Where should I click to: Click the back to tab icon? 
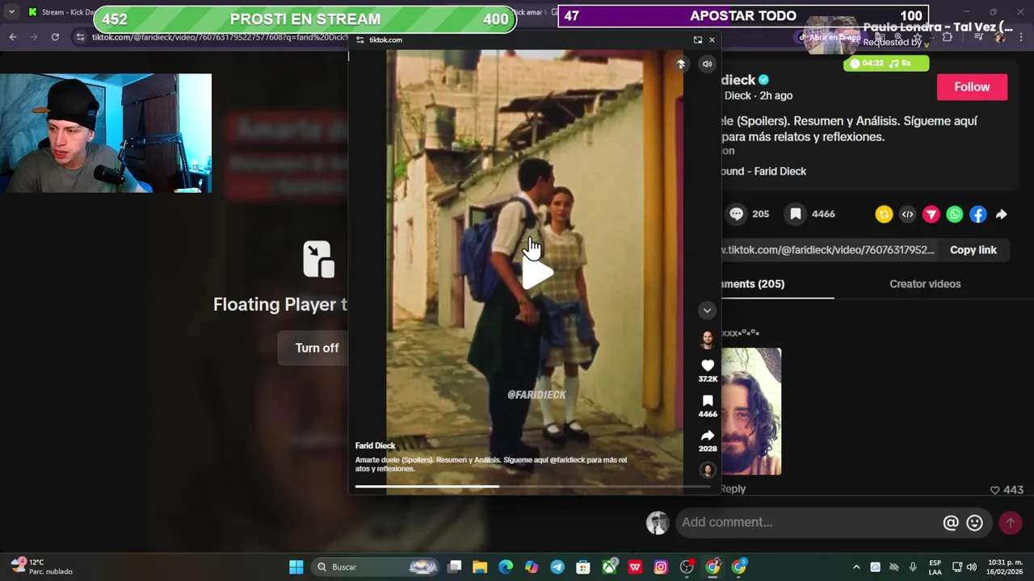pos(697,40)
